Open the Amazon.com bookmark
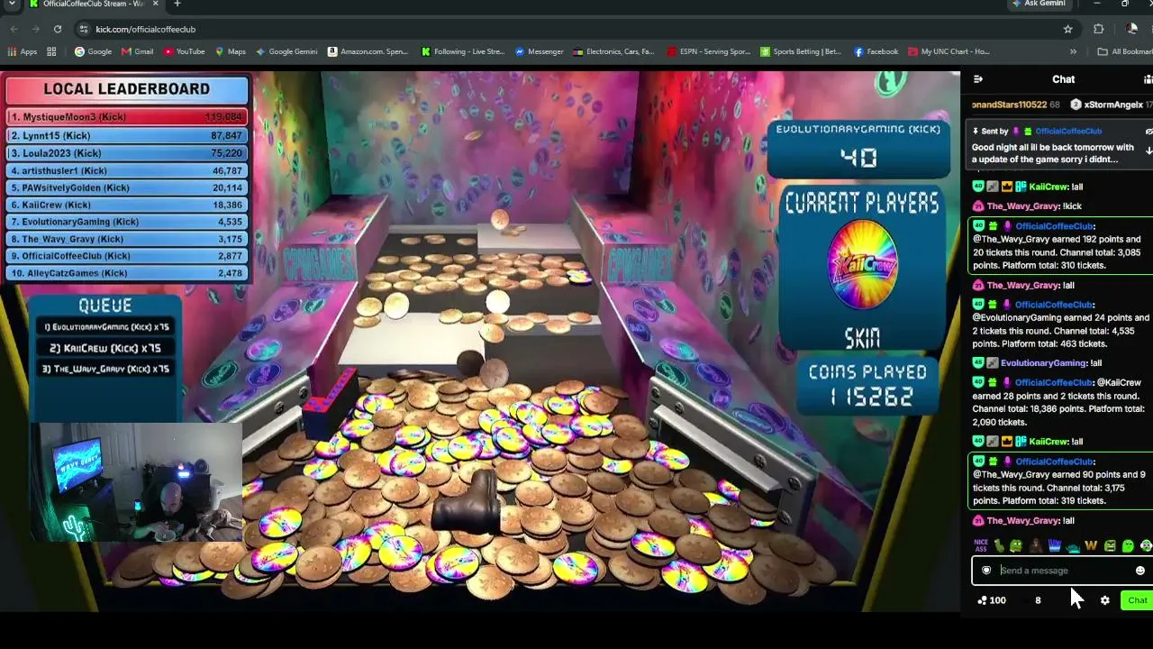 368,51
